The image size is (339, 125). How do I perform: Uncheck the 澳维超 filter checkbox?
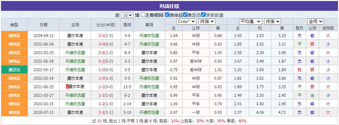pyautogui.click(x=167, y=15)
